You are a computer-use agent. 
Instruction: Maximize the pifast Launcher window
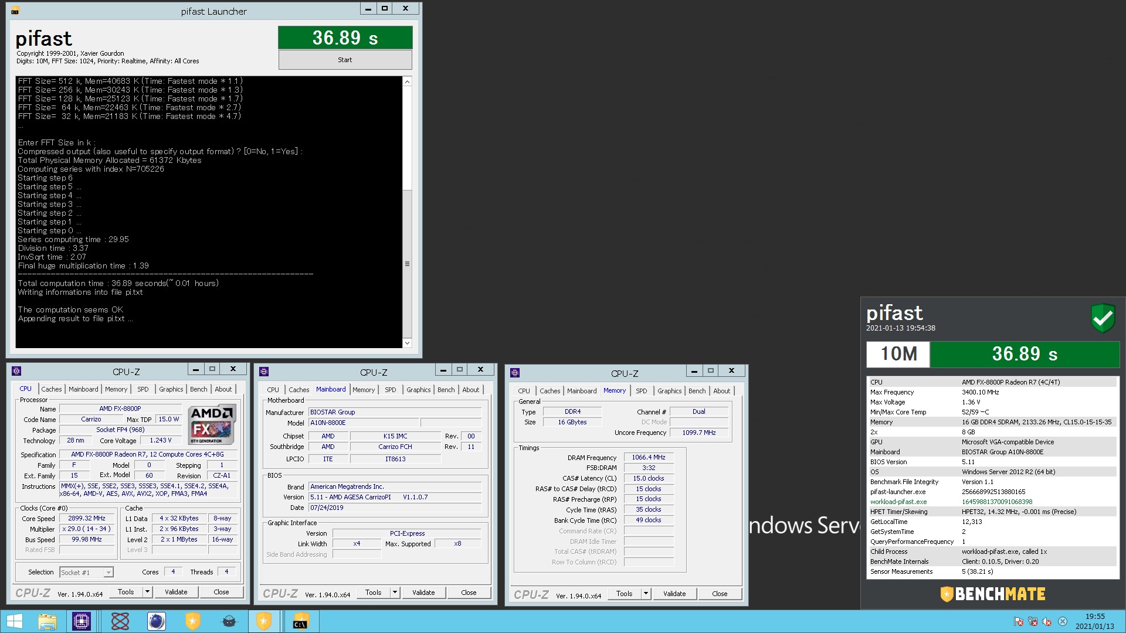click(385, 9)
